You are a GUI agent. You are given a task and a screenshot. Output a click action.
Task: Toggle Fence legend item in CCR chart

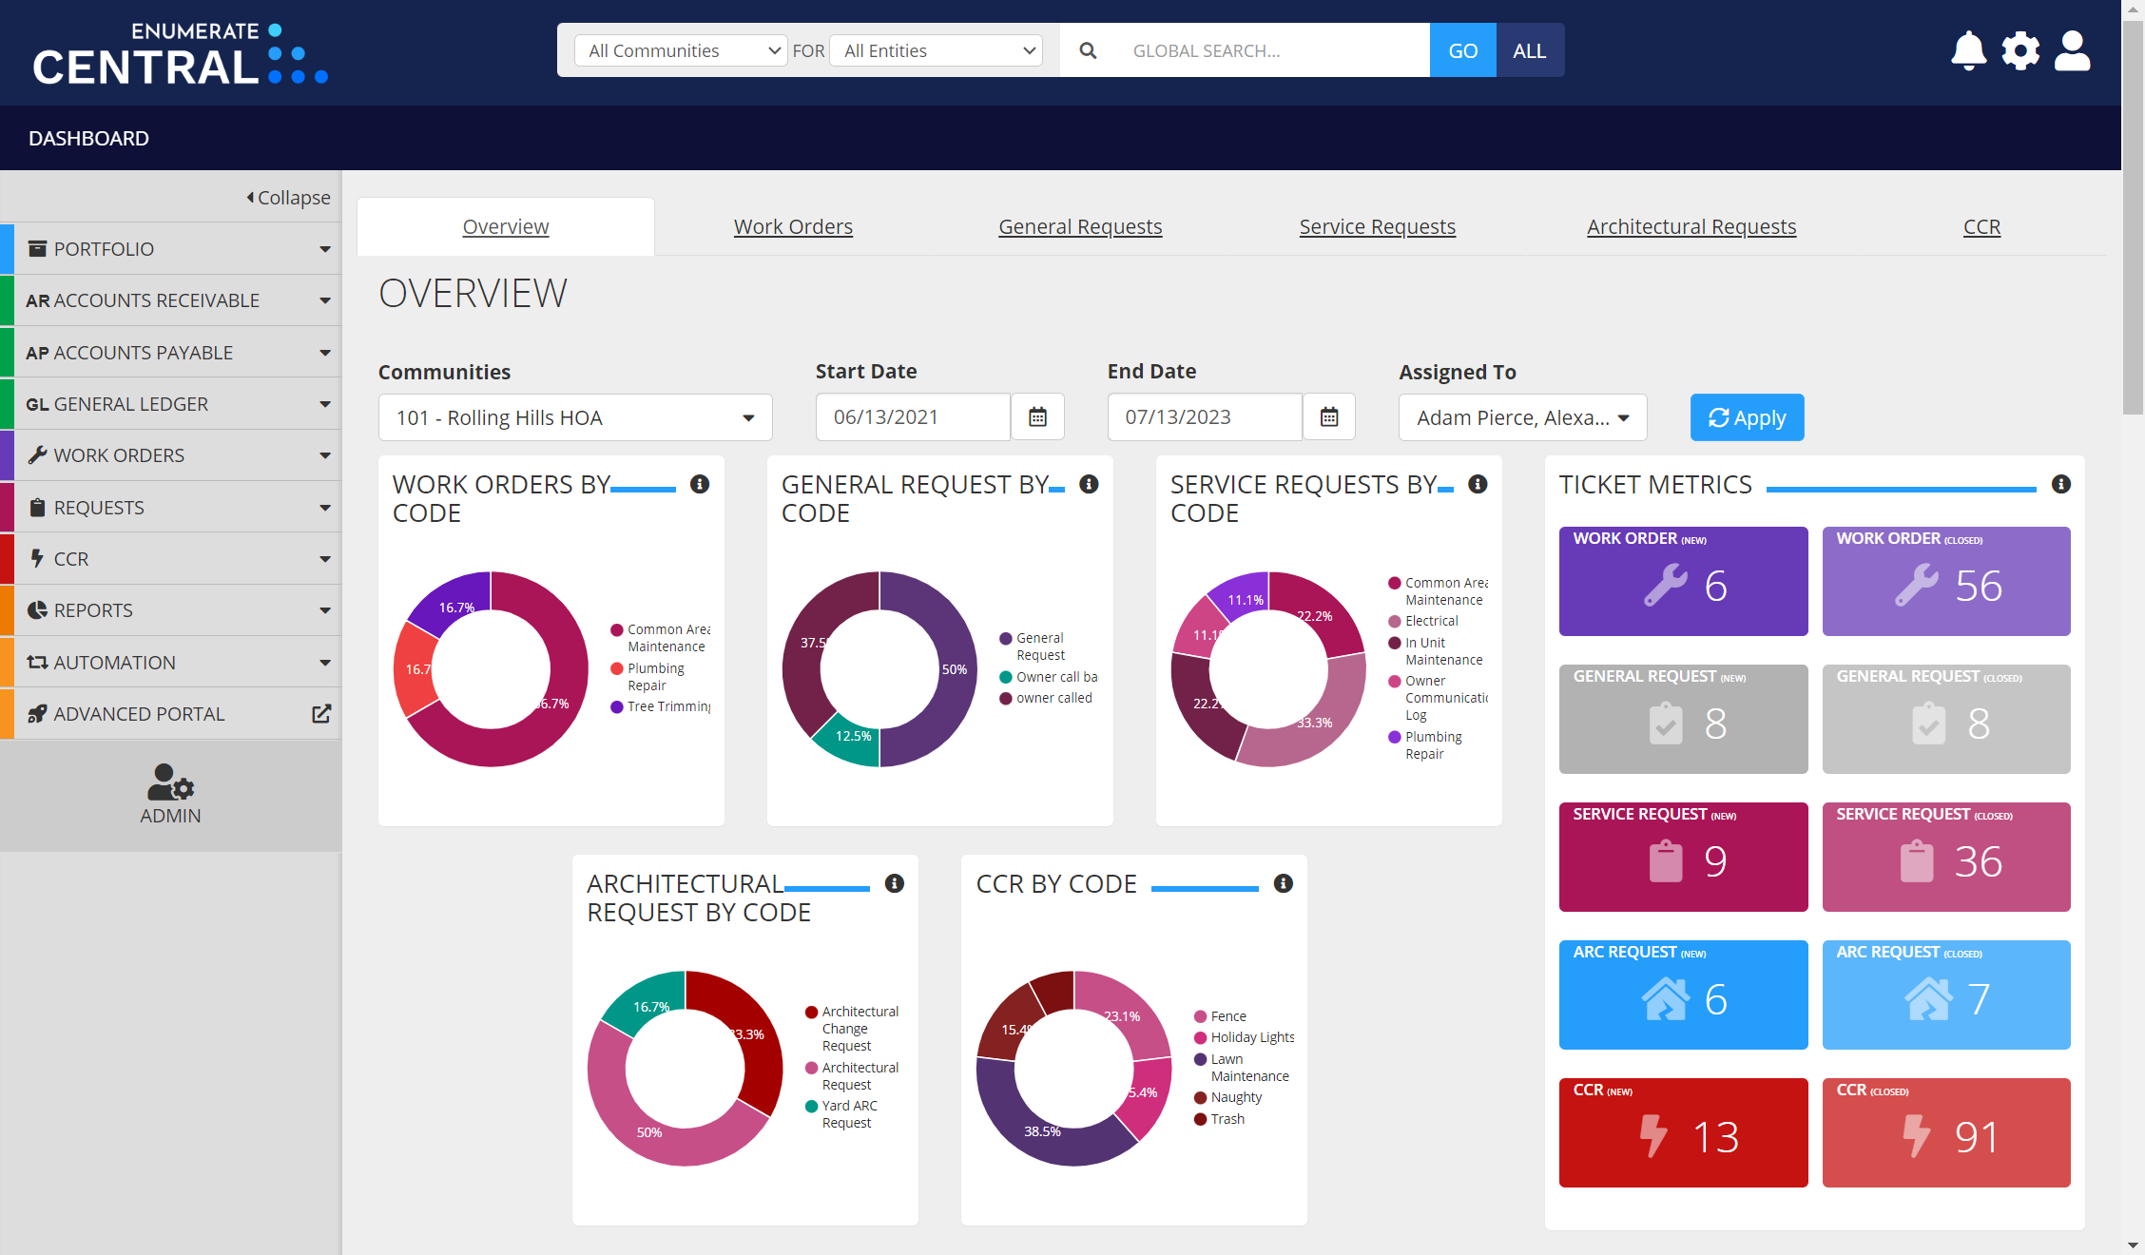[1227, 1016]
